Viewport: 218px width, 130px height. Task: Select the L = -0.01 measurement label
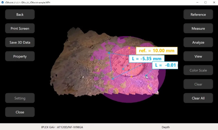coord(165,65)
